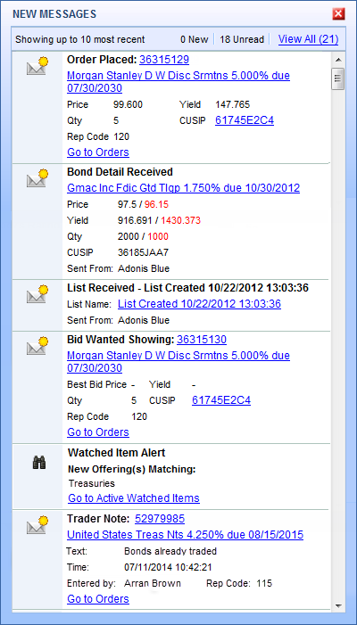357x625 pixels.
Task: Open List Created 10/22/2012 13:03:36 list name link
Action: tap(199, 304)
